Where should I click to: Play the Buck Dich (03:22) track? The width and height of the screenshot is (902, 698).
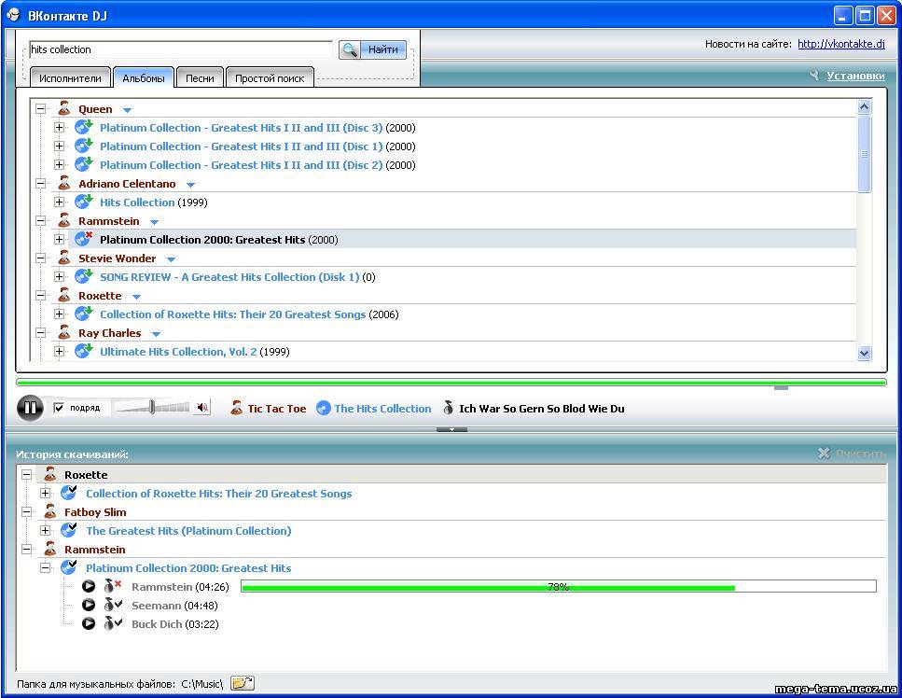tap(88, 623)
